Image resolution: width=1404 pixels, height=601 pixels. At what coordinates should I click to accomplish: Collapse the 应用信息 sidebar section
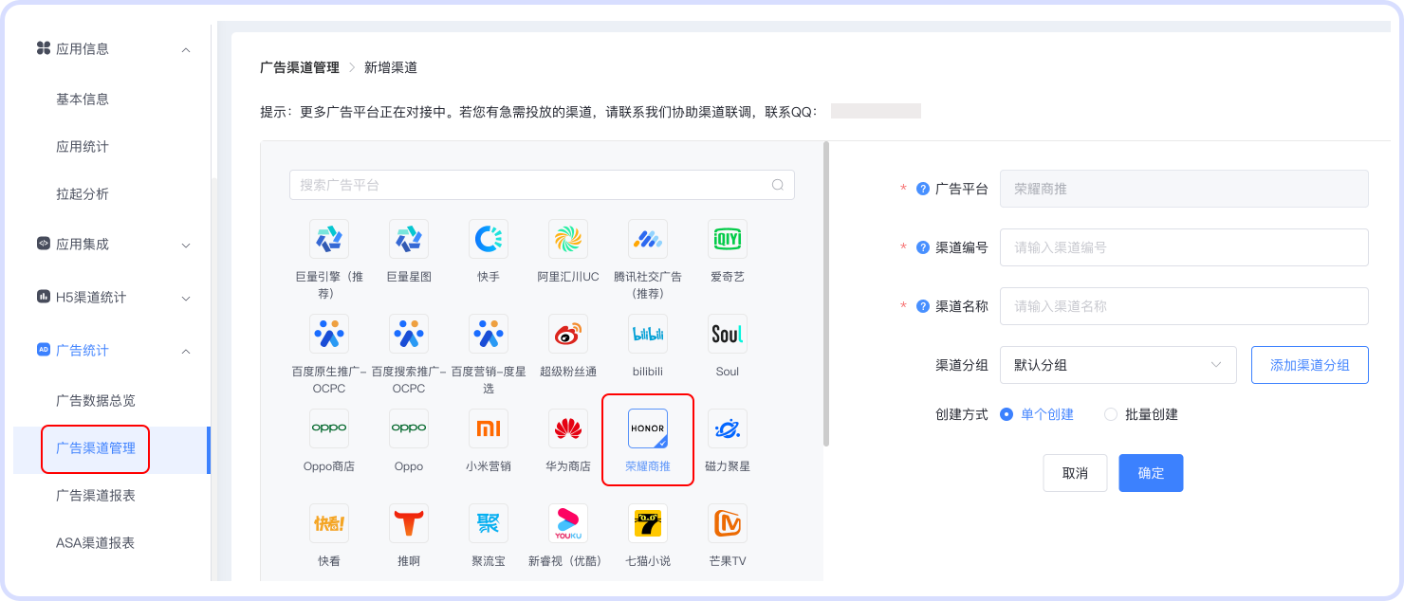186,49
